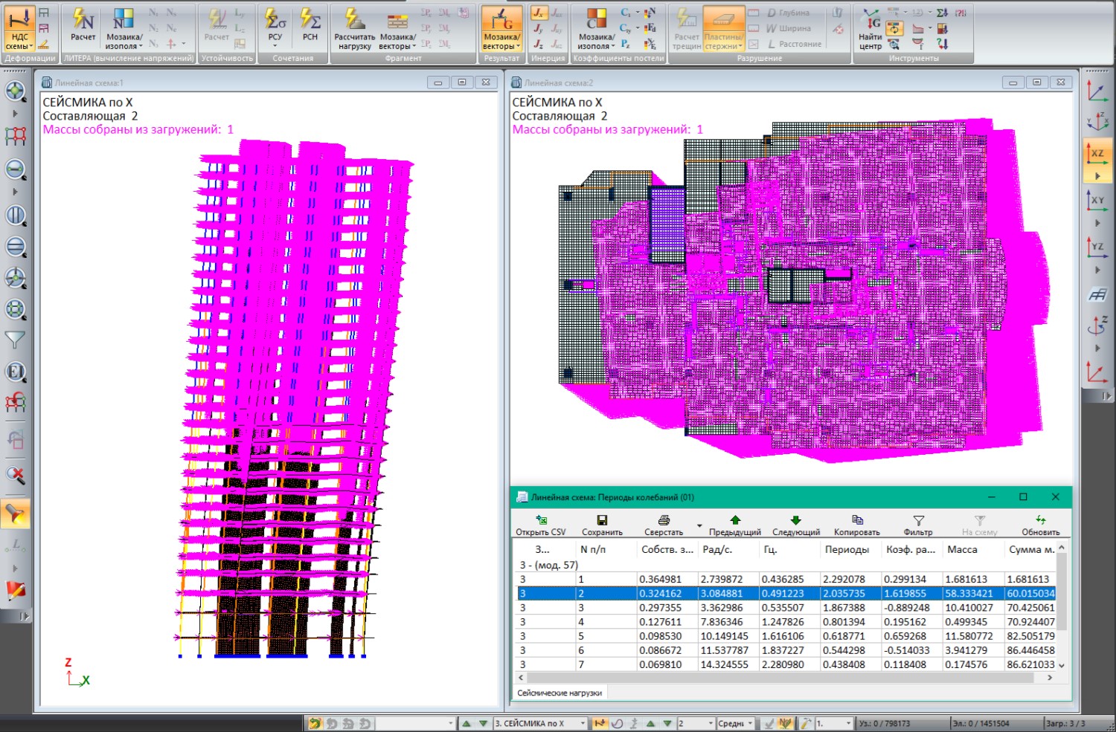Expand the РСУ dropdown arrow

coord(275,46)
